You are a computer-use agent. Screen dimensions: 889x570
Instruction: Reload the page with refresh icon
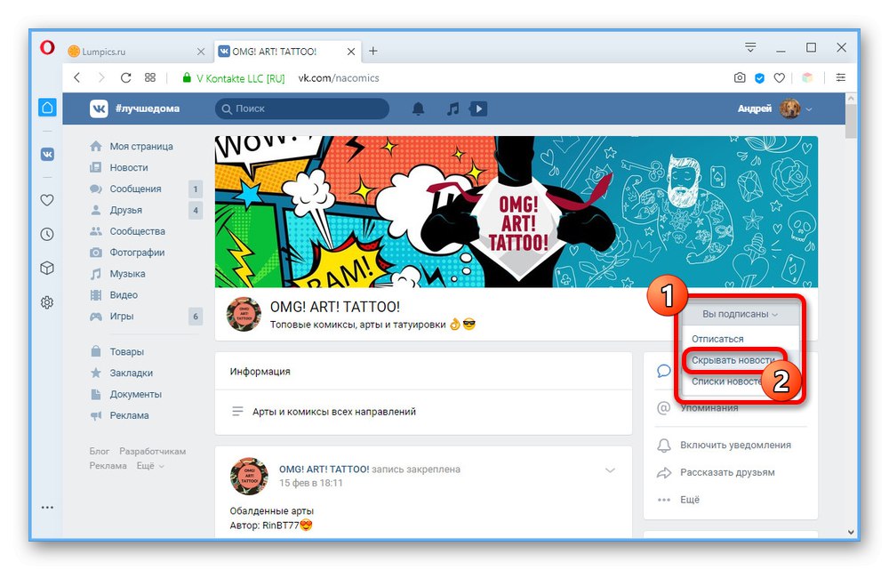point(126,77)
